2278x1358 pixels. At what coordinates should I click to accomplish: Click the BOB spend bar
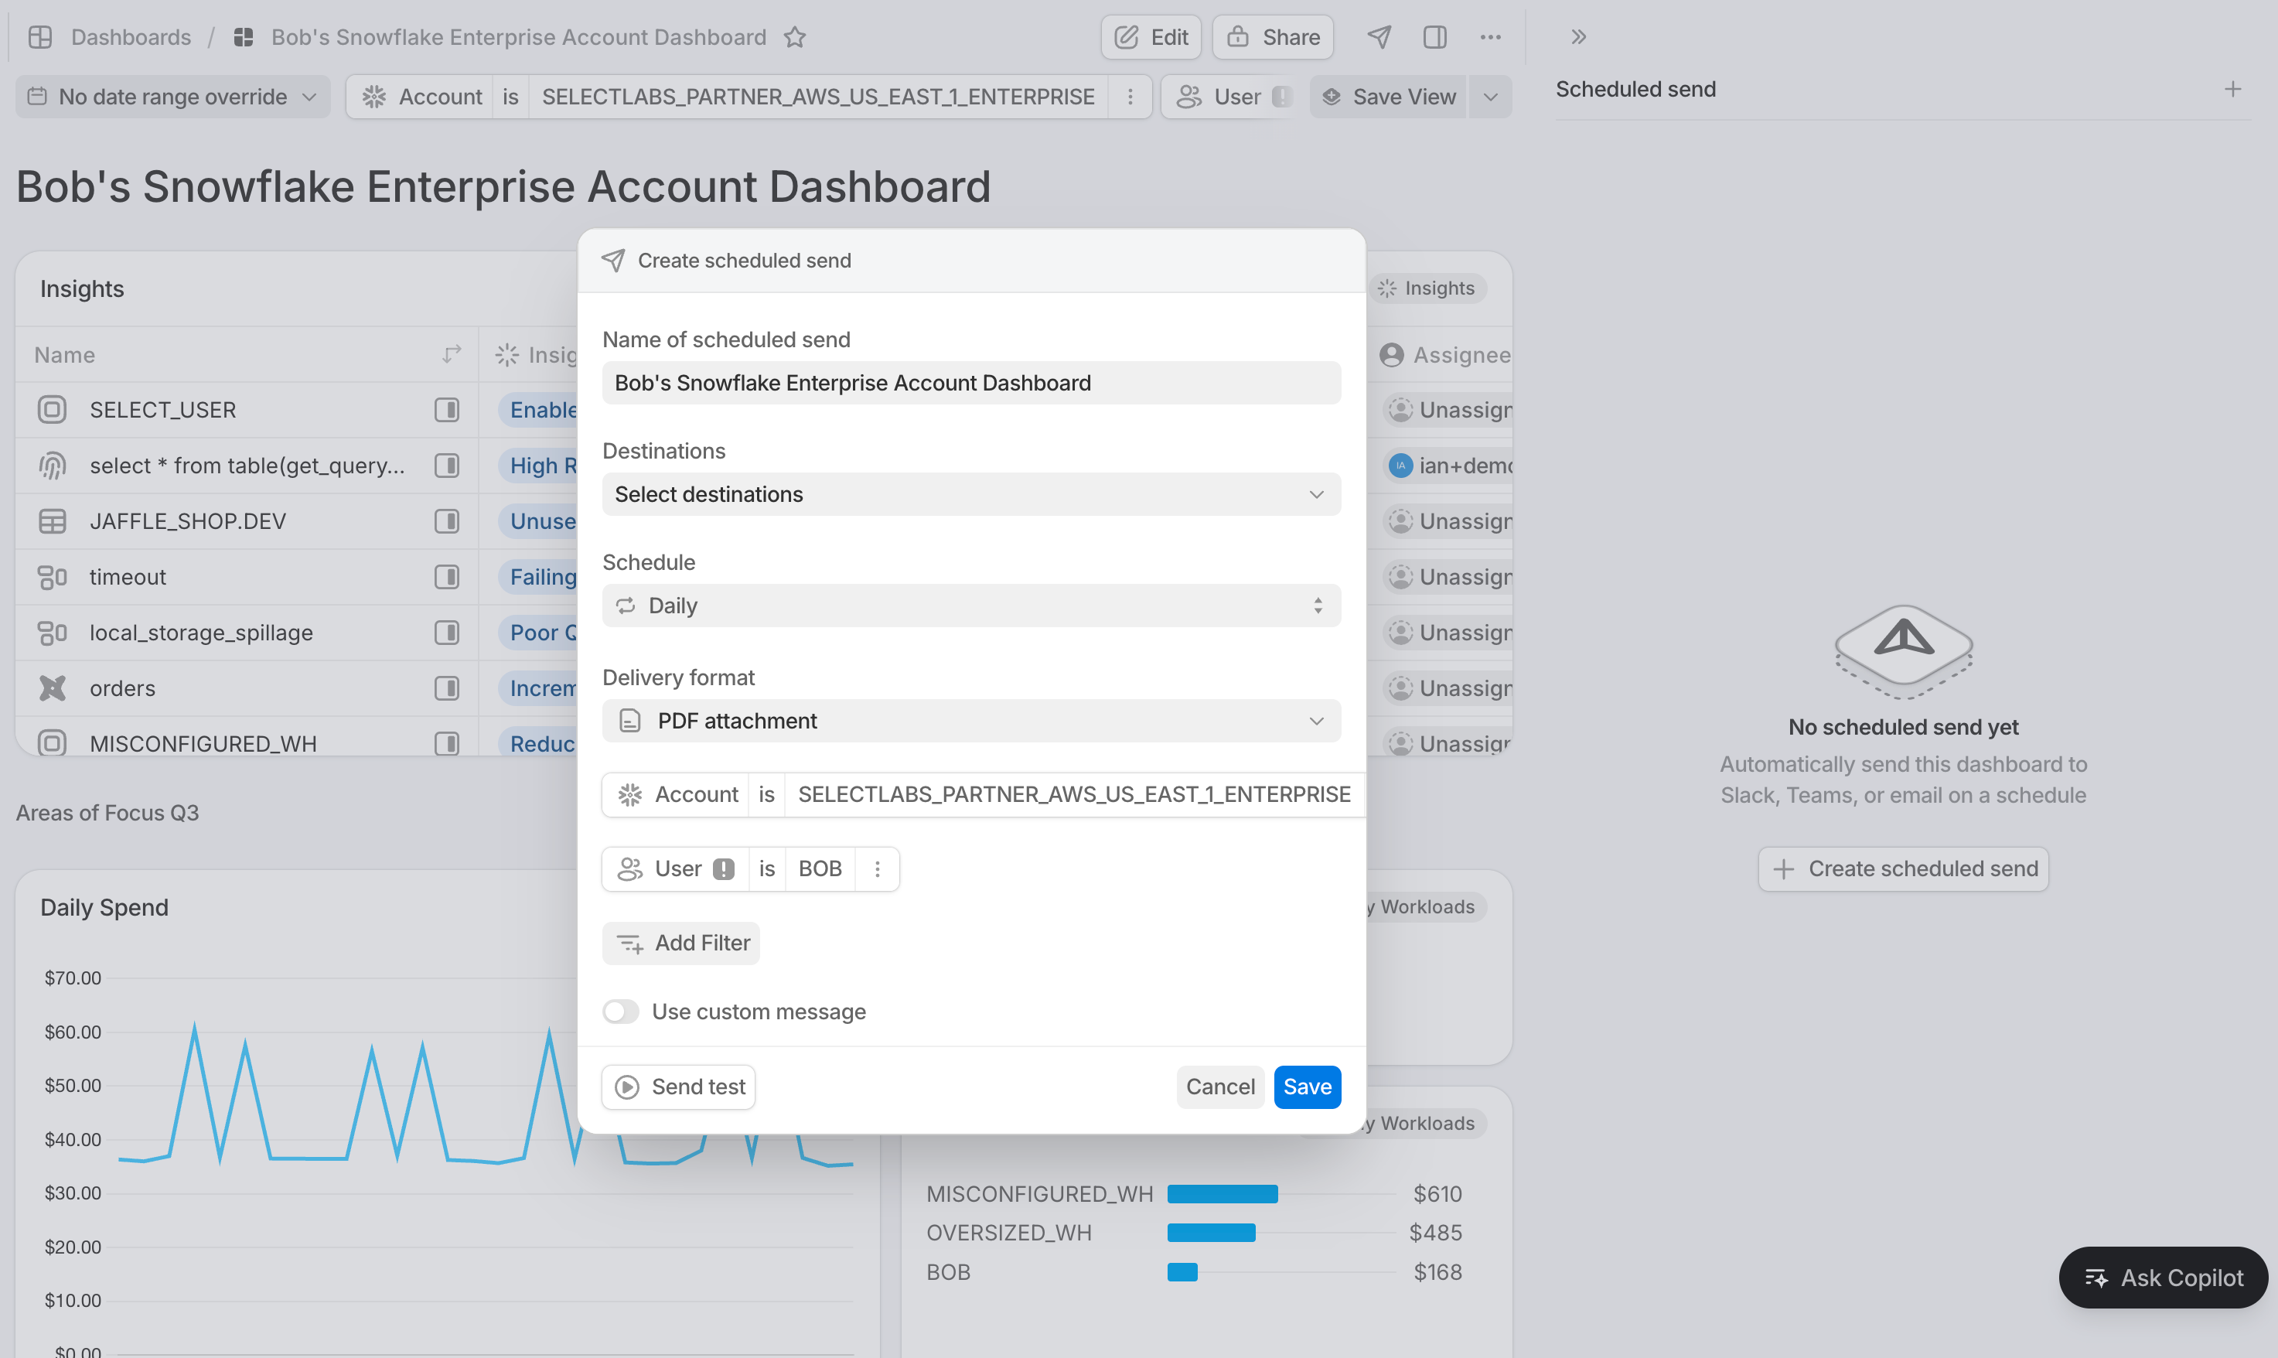pyautogui.click(x=1182, y=1272)
